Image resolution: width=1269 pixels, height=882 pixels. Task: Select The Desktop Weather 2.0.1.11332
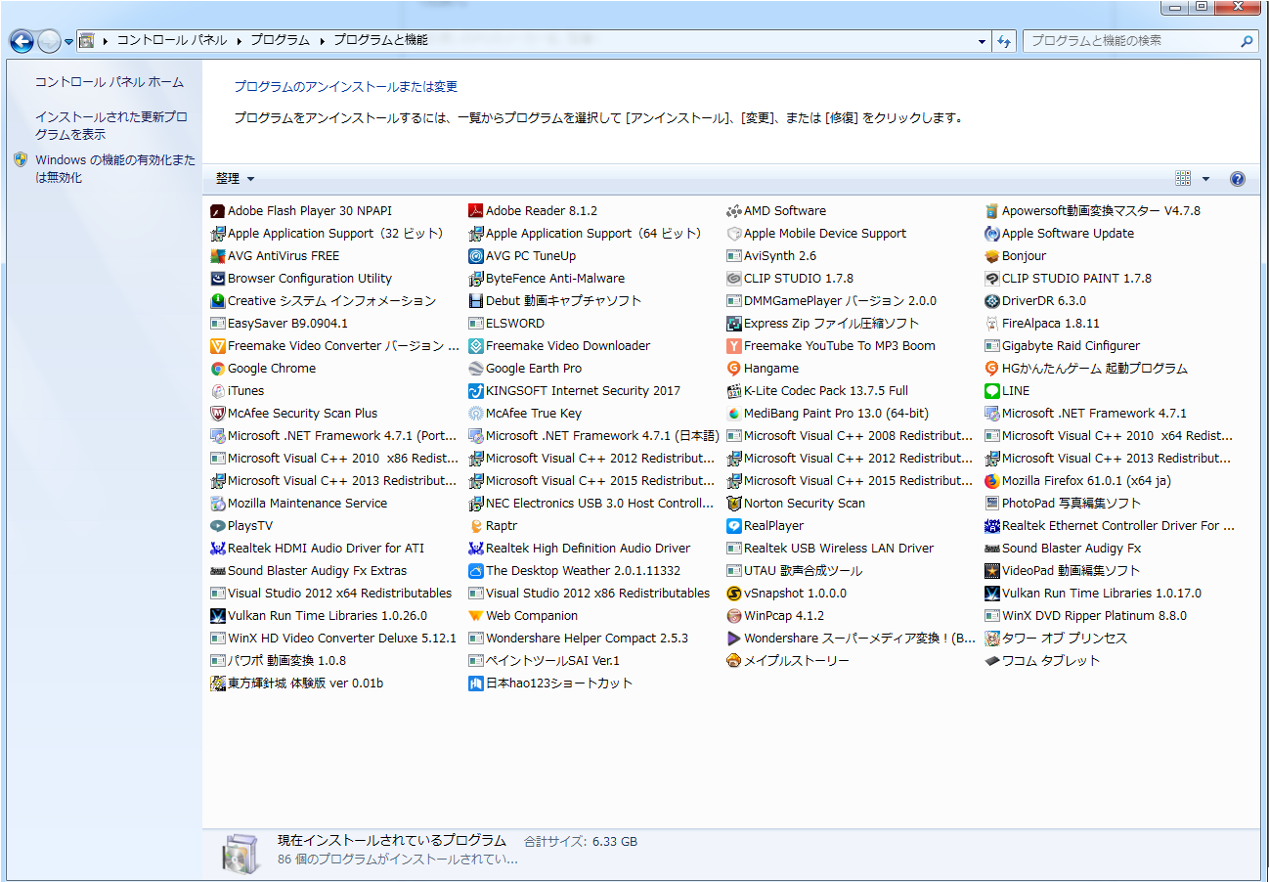[575, 571]
